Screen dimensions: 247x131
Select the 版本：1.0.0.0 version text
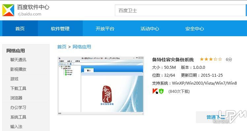(193, 67)
